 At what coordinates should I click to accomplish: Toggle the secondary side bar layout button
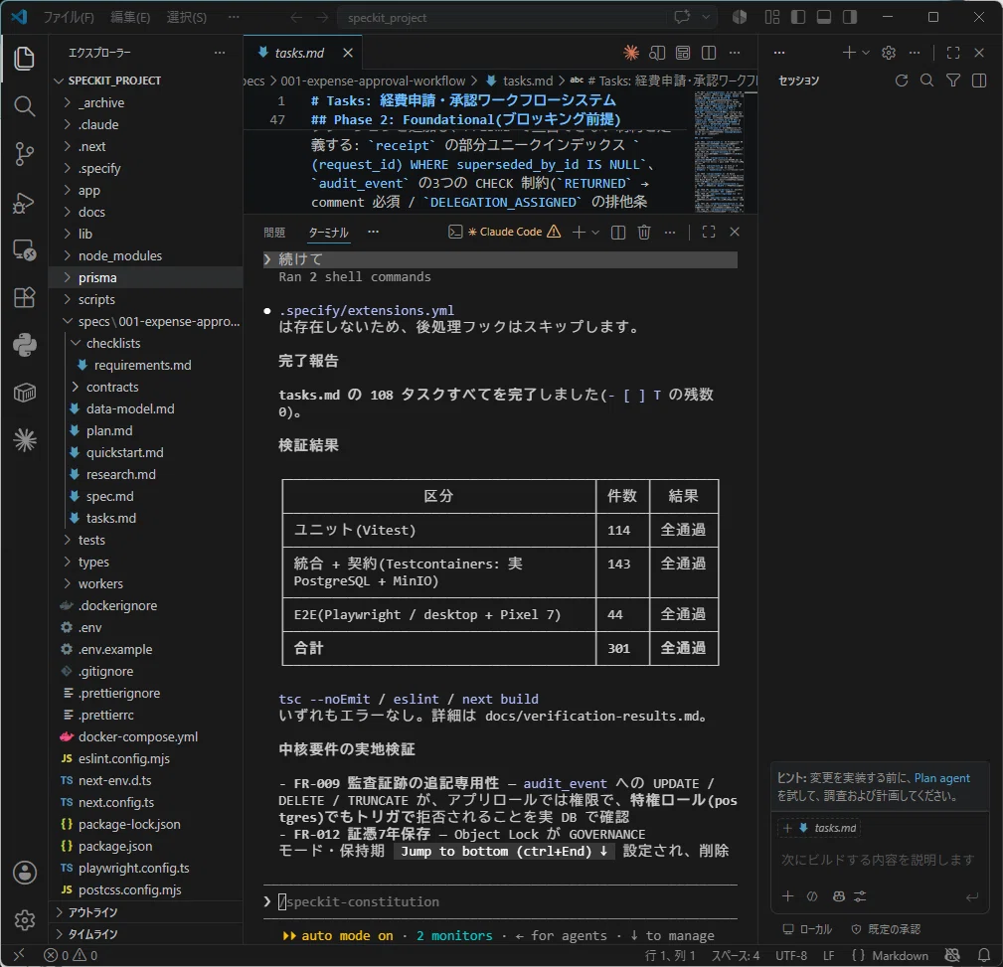click(850, 17)
